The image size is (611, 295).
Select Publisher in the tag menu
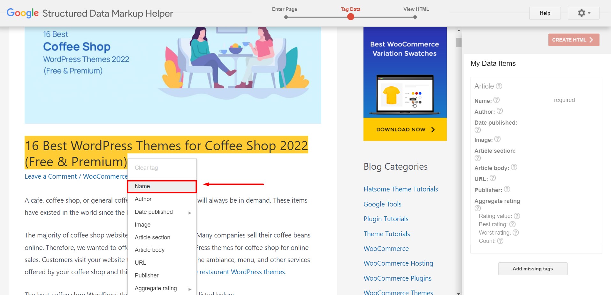coord(162,276)
